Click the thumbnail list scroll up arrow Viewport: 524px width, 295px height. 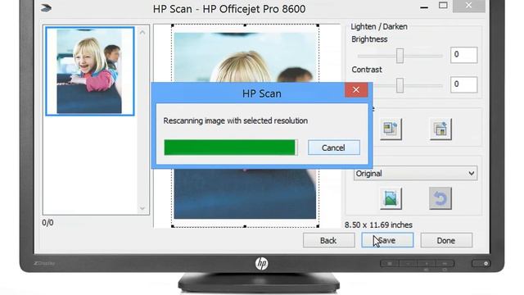click(x=142, y=33)
